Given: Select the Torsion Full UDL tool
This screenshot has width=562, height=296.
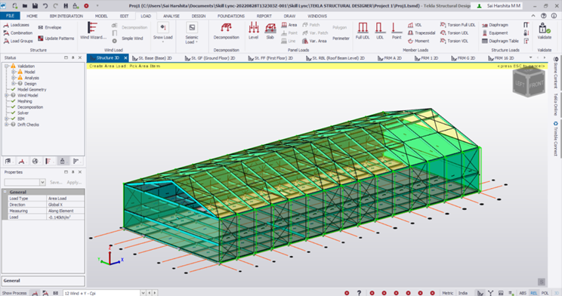Looking at the screenshot, I should pos(458,25).
